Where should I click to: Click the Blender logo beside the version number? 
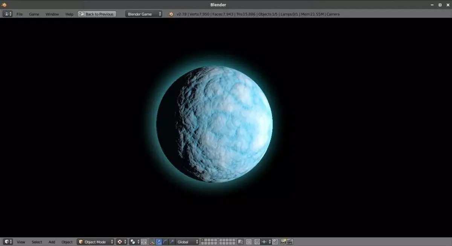171,14
